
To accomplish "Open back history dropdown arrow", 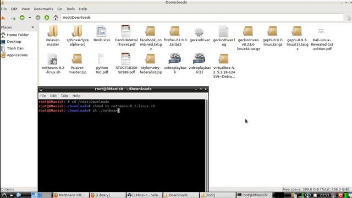I will 30,18.
